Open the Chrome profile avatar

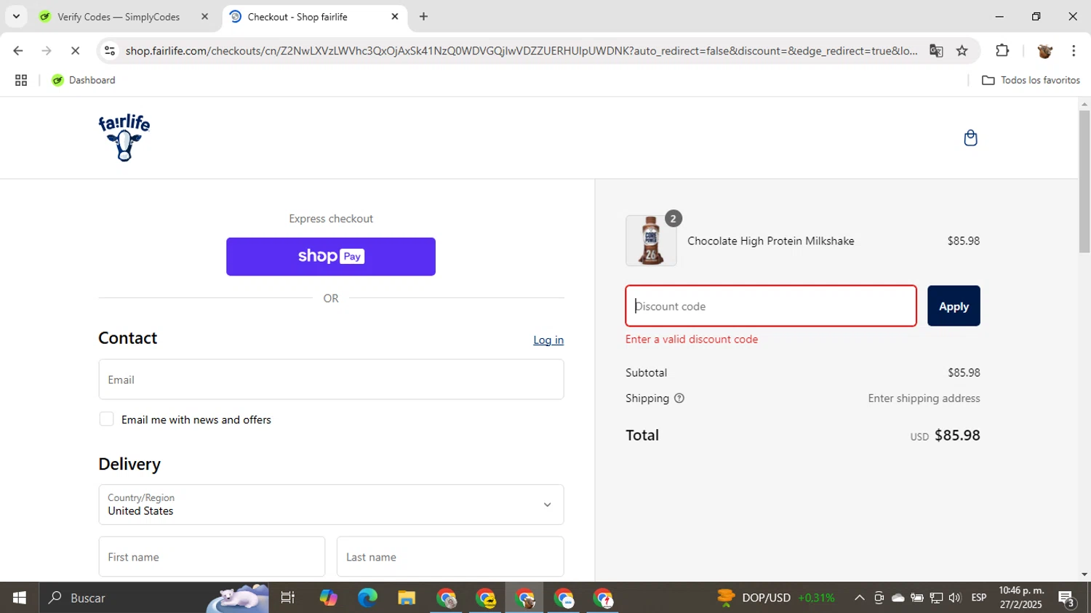point(1045,51)
